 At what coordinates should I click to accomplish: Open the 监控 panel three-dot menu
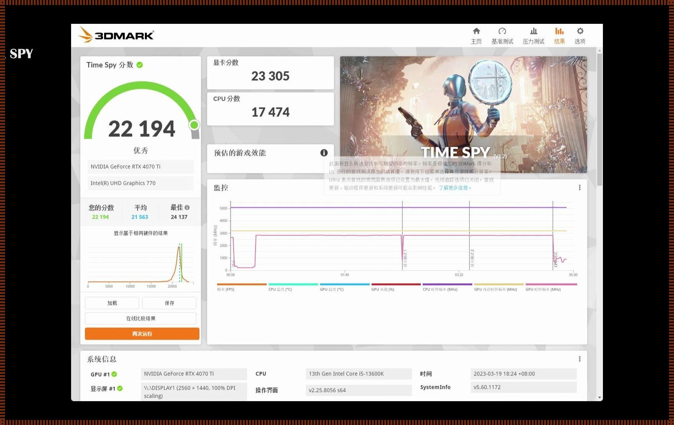579,188
